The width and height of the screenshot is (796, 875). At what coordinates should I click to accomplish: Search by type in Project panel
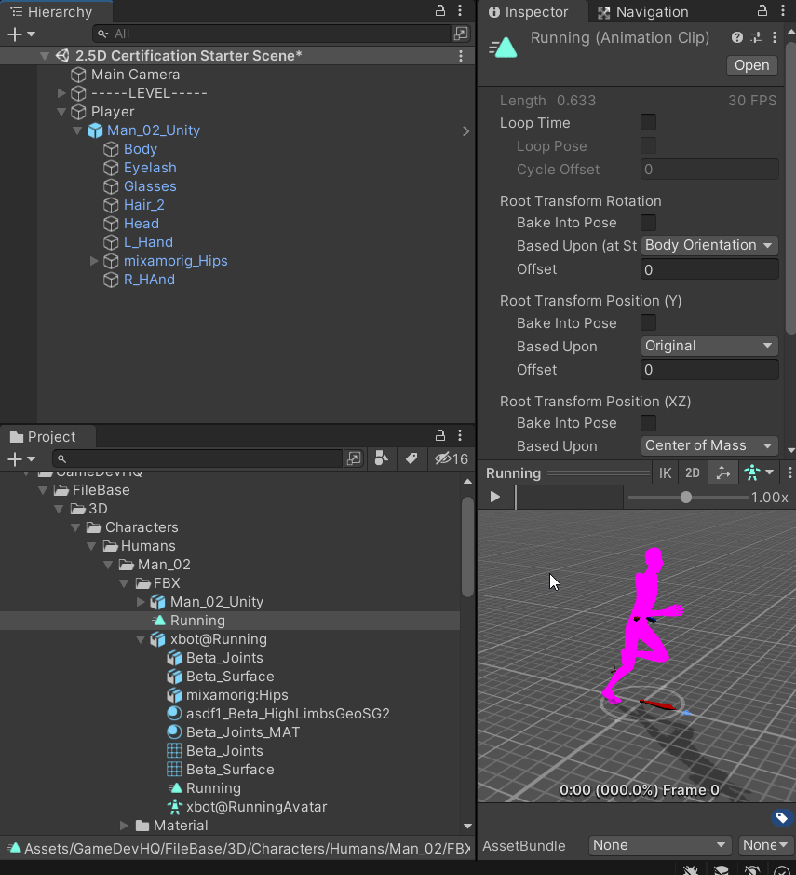[382, 458]
